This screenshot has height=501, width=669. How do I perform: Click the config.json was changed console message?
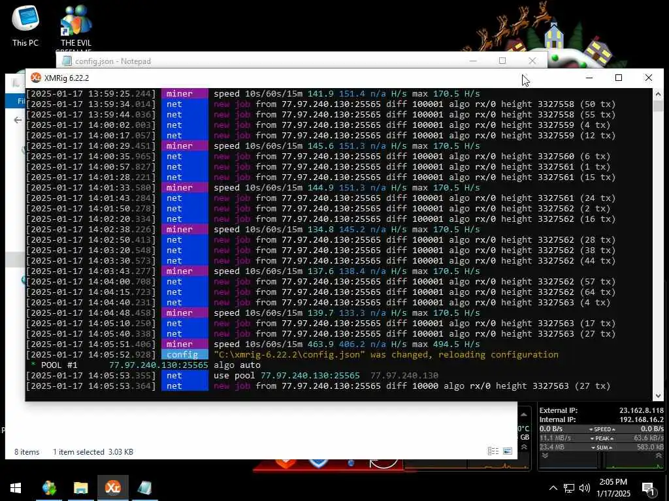(x=386, y=354)
